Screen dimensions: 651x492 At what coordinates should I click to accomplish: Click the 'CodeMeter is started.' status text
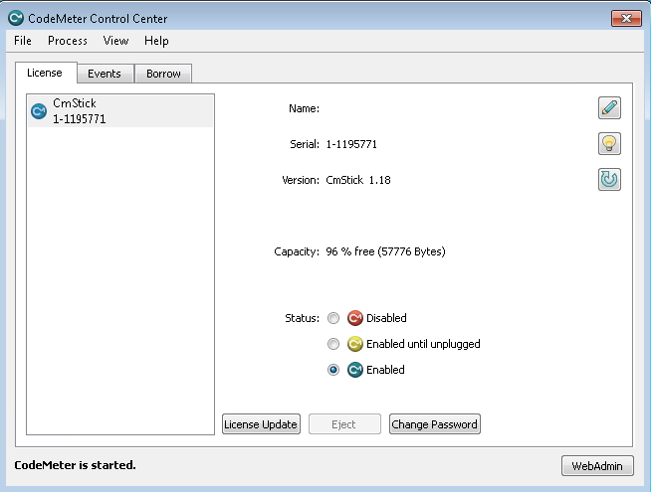[x=75, y=465]
